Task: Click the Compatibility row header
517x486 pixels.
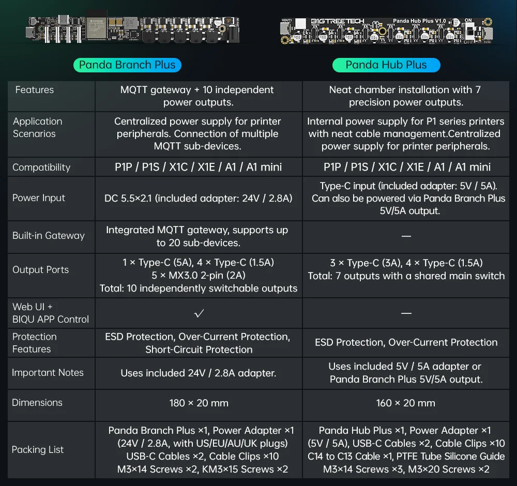Action: (41, 168)
